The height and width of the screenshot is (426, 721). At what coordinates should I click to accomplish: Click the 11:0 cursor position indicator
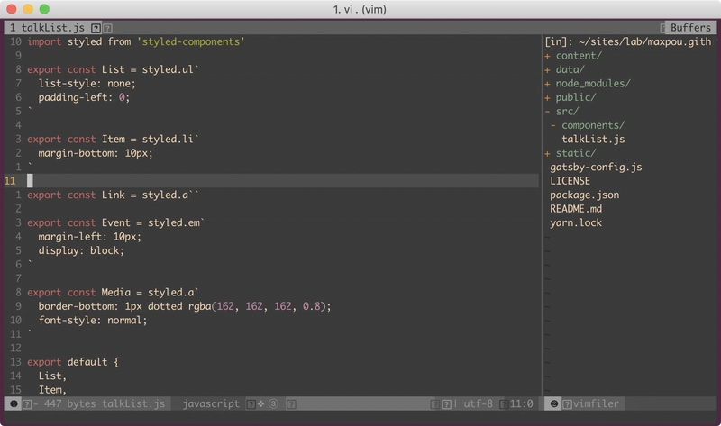pos(521,404)
